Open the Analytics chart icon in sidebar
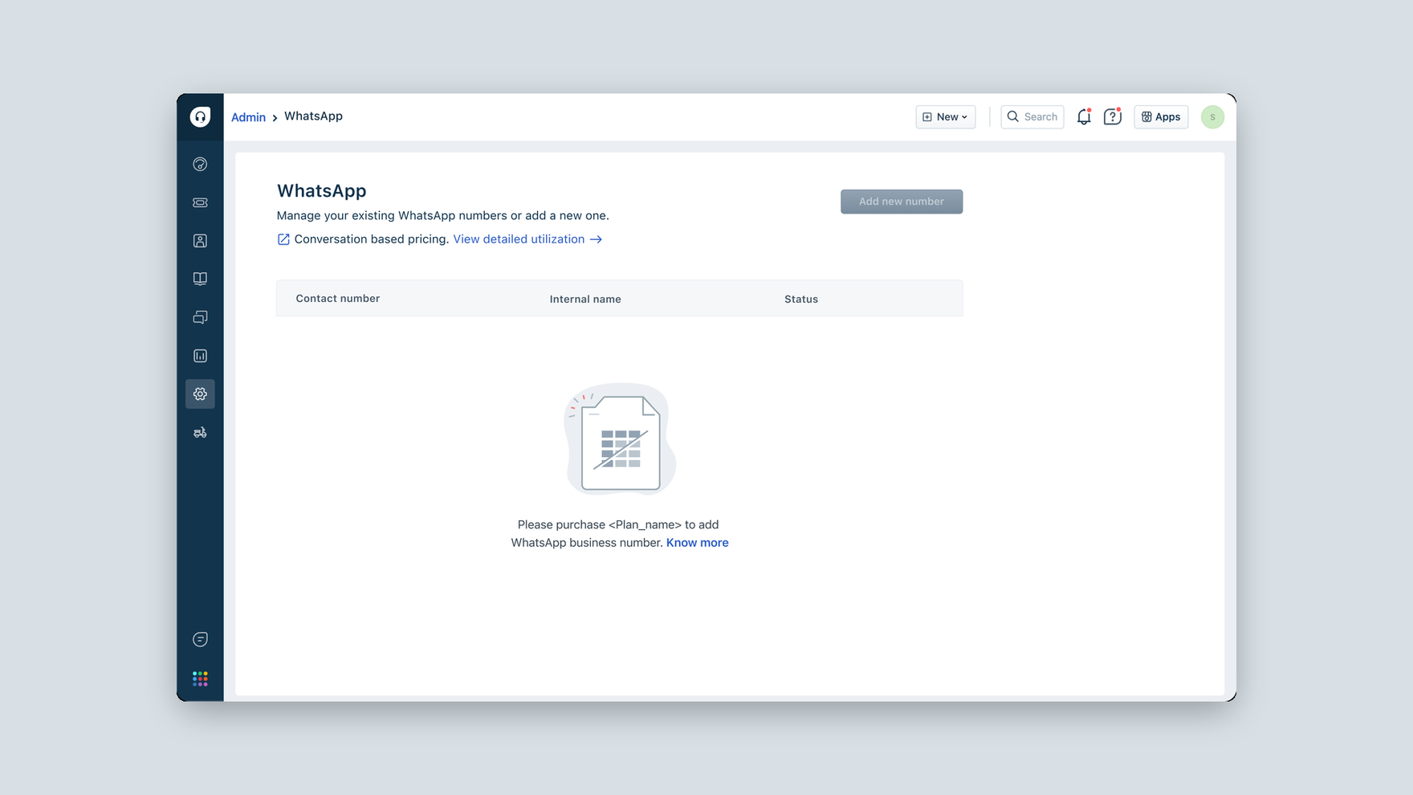 pyautogui.click(x=200, y=356)
